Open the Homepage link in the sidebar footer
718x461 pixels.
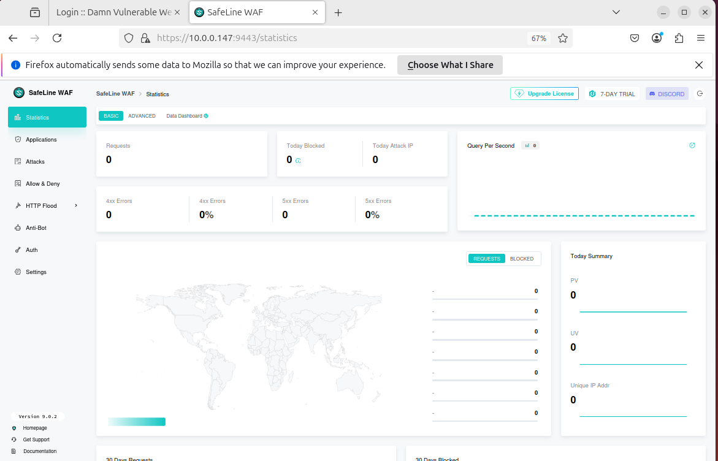[35, 428]
